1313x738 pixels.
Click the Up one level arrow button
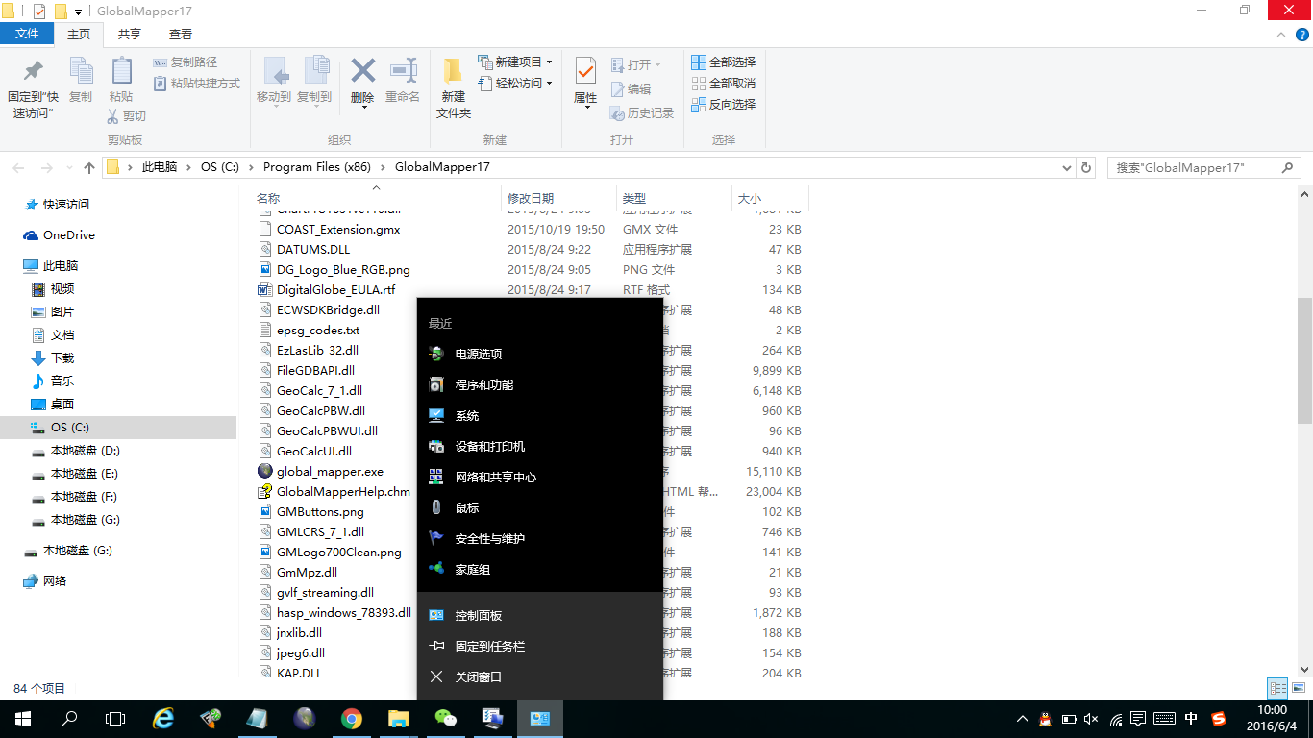pyautogui.click(x=89, y=167)
